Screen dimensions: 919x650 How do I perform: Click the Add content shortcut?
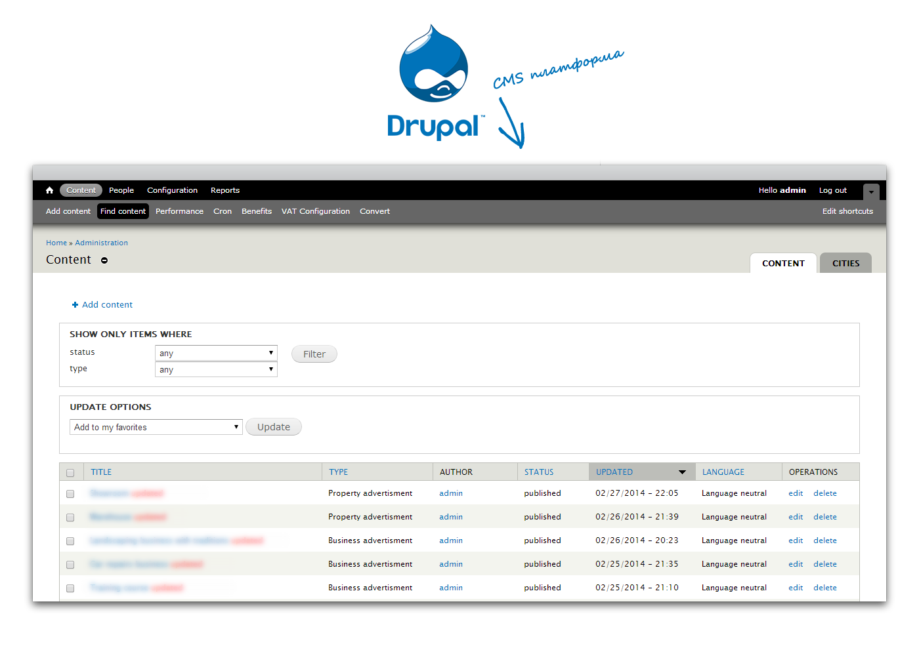pyautogui.click(x=68, y=211)
